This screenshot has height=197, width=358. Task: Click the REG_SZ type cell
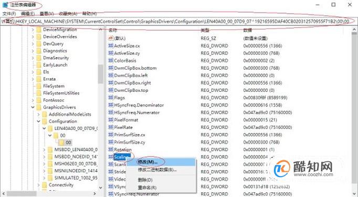point(208,38)
